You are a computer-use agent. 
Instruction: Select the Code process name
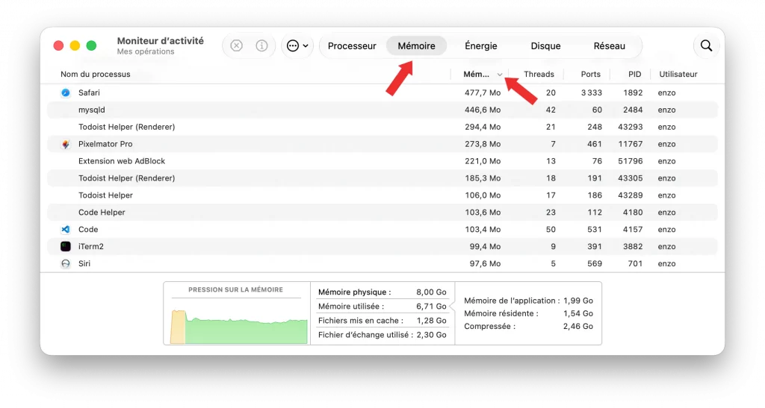coord(88,229)
